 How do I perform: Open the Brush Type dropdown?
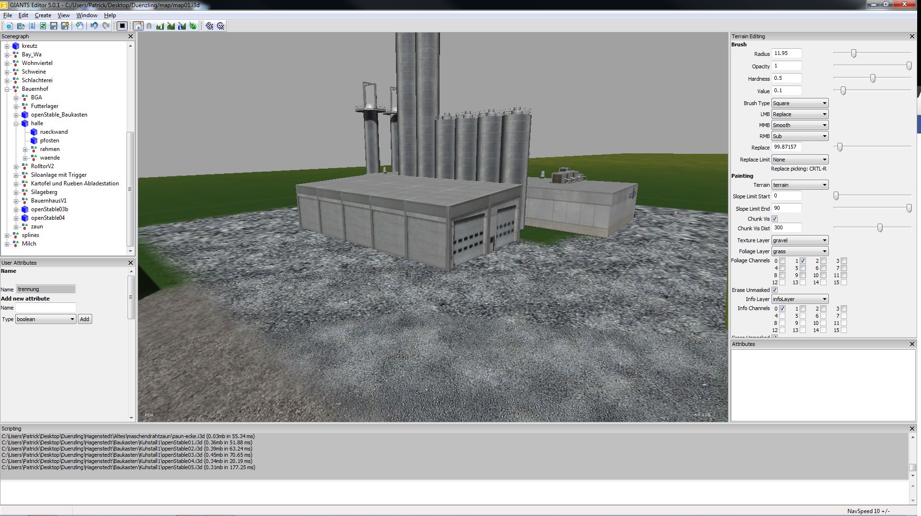[800, 103]
